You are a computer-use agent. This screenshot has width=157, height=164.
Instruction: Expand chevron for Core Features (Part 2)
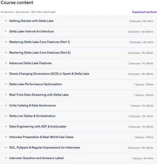point(6,53)
